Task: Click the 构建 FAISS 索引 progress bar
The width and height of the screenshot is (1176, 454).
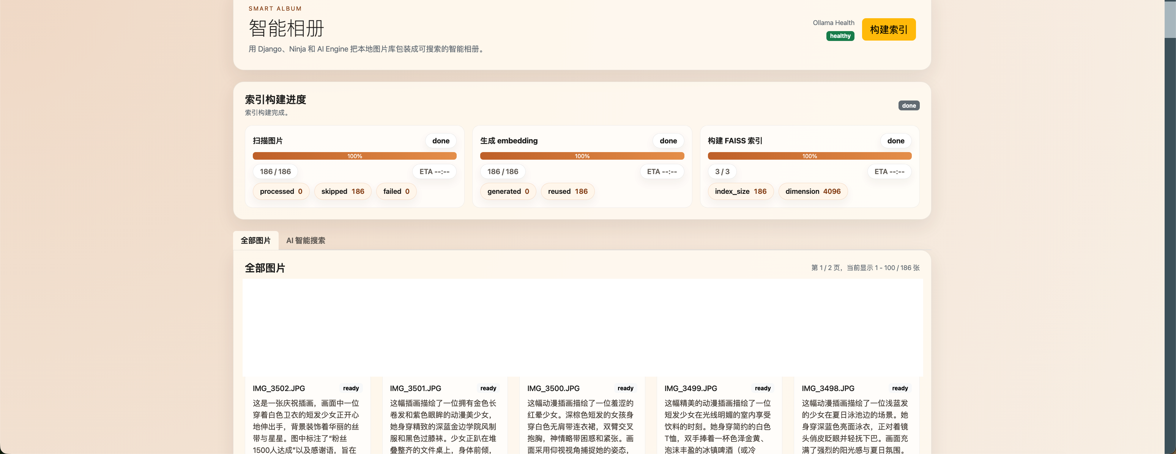Action: (x=809, y=156)
